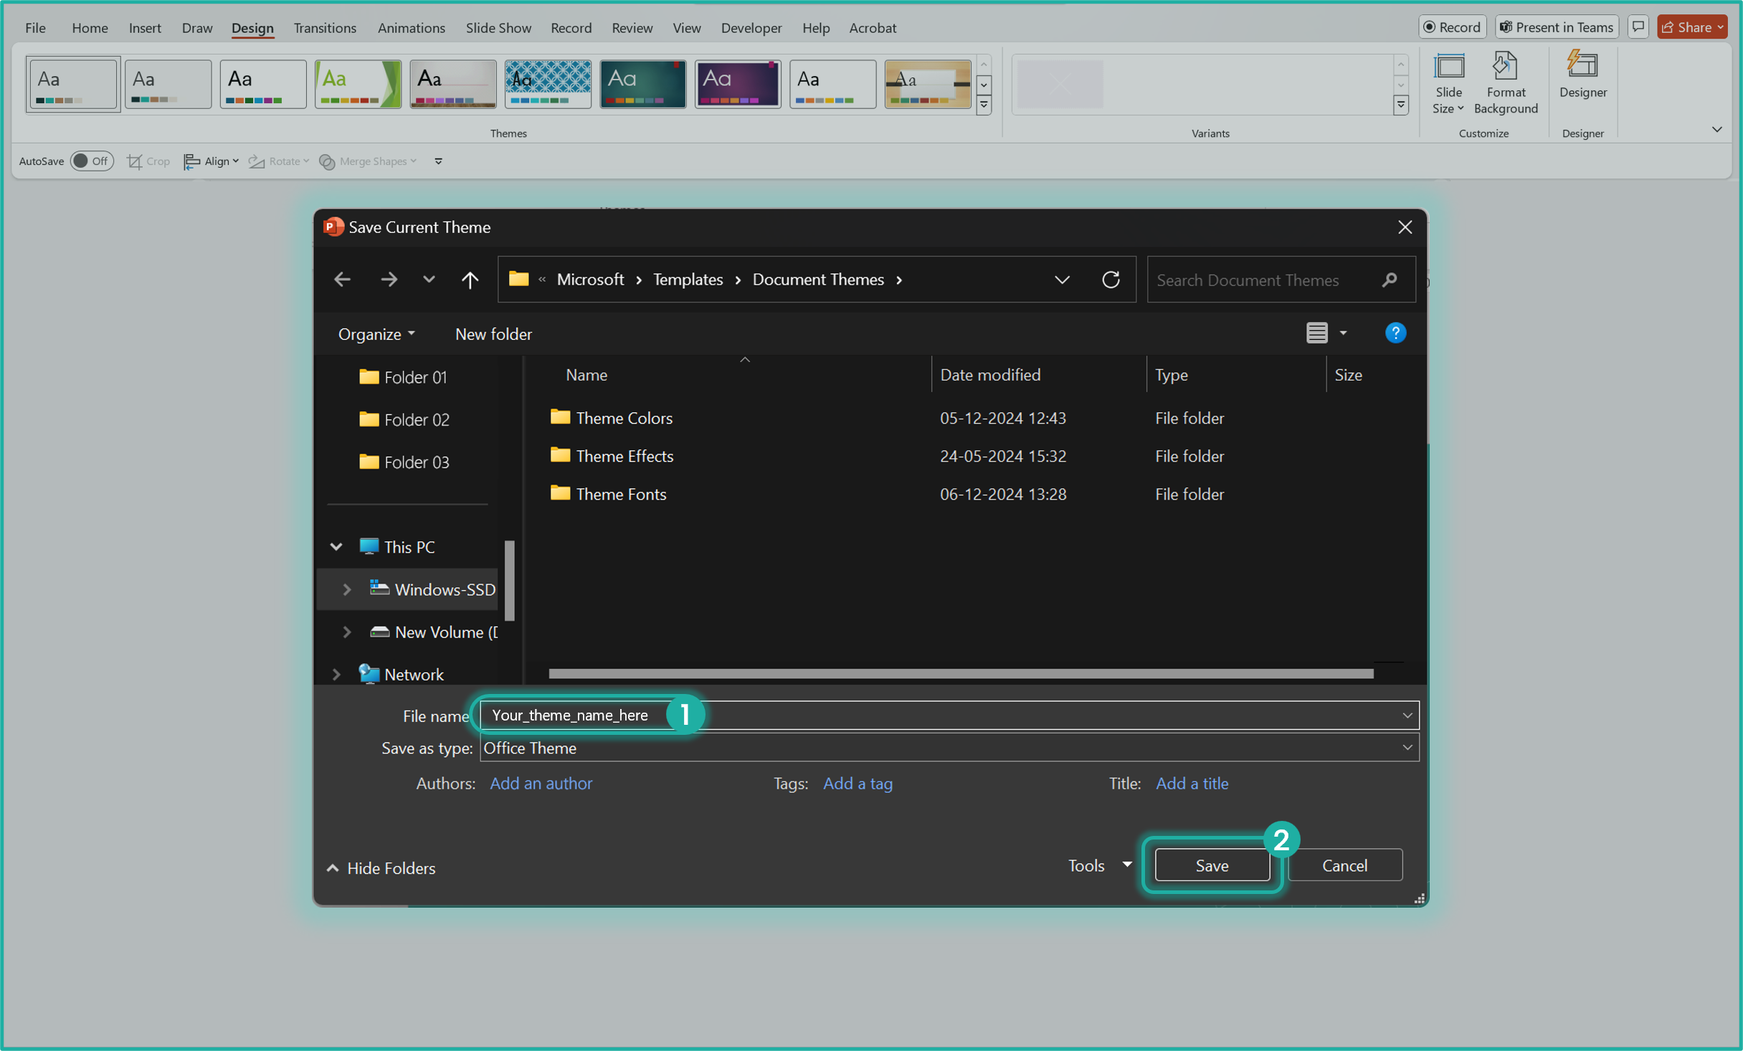This screenshot has height=1051, width=1743.
Task: Select Folder 01 in navigation pane
Action: (403, 377)
